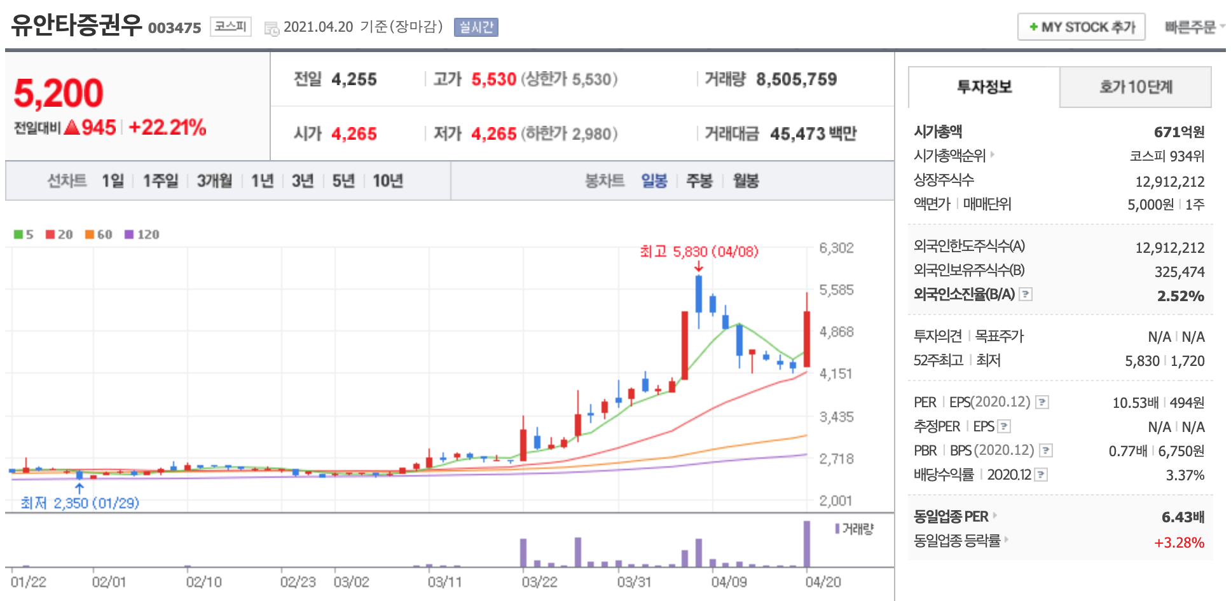The image size is (1231, 601).
Task: Click the calendar icon beside the date
Action: point(272,29)
